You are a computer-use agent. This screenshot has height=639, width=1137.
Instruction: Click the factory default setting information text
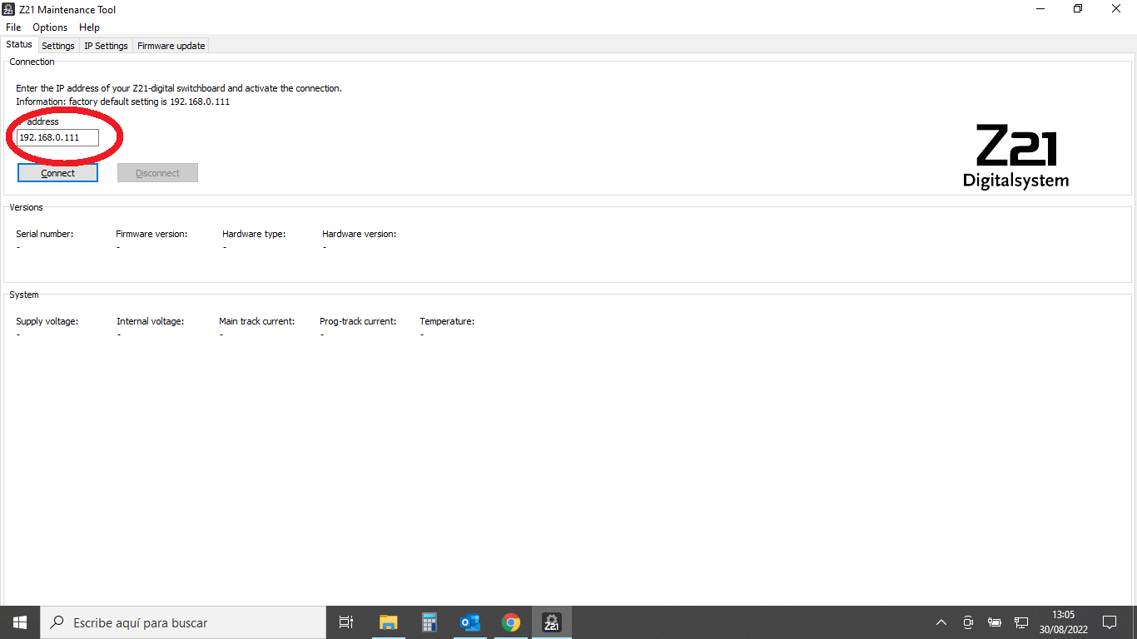(122, 102)
